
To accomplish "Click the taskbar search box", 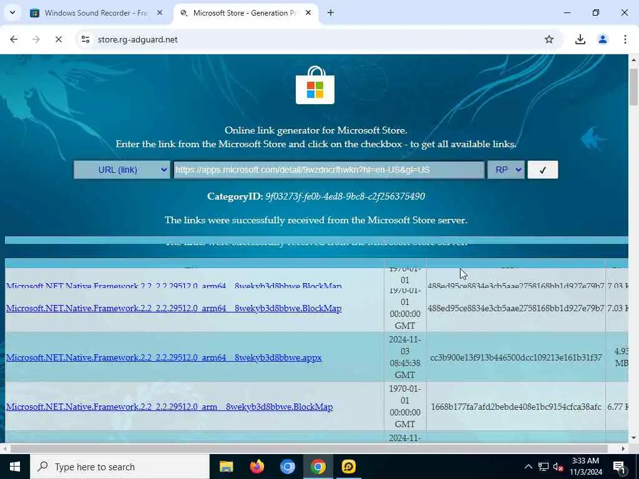I will [119, 467].
